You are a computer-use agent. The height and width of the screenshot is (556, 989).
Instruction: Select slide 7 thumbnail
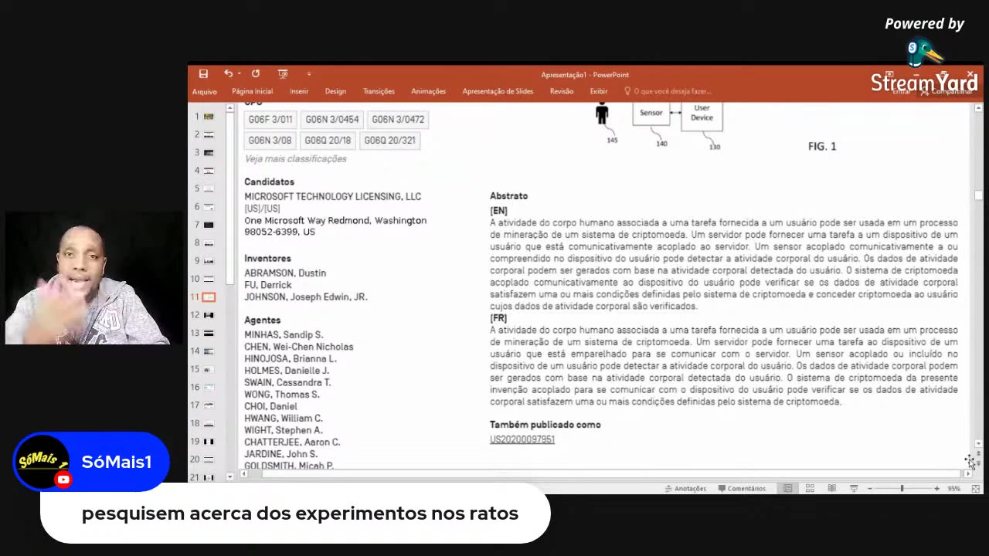pos(209,225)
